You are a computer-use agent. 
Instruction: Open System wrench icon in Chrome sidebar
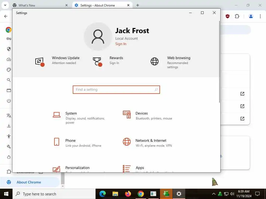click(9, 147)
